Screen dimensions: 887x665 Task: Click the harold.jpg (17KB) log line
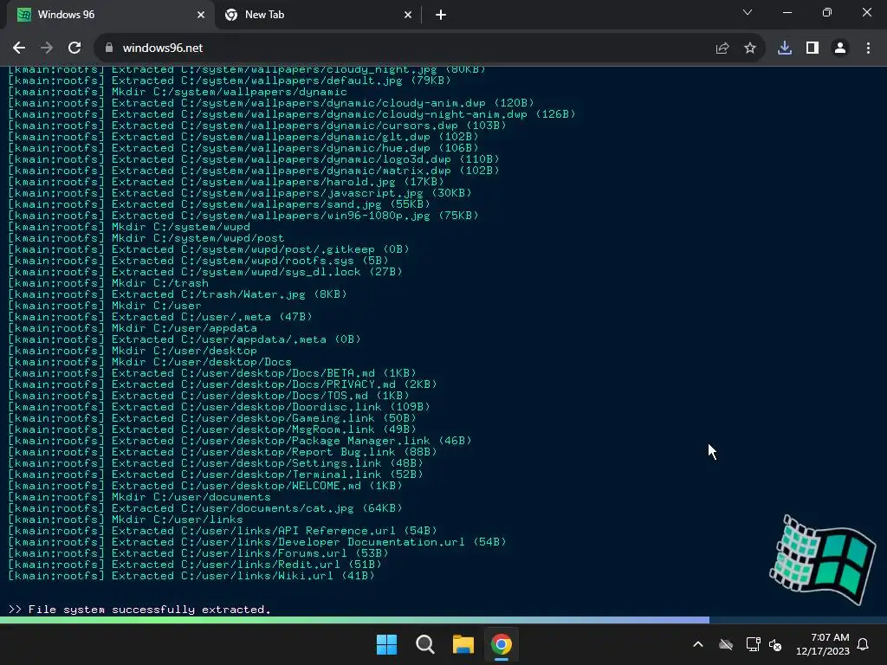tap(226, 182)
